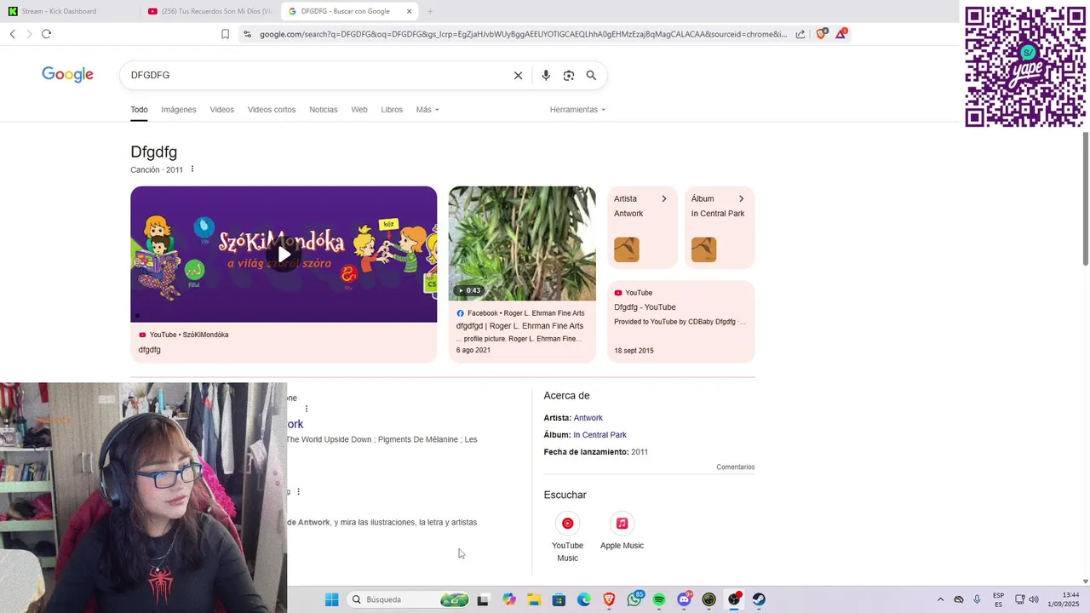The image size is (1090, 613).
Task: Open Microsoft Store from taskbar
Action: pyautogui.click(x=559, y=599)
